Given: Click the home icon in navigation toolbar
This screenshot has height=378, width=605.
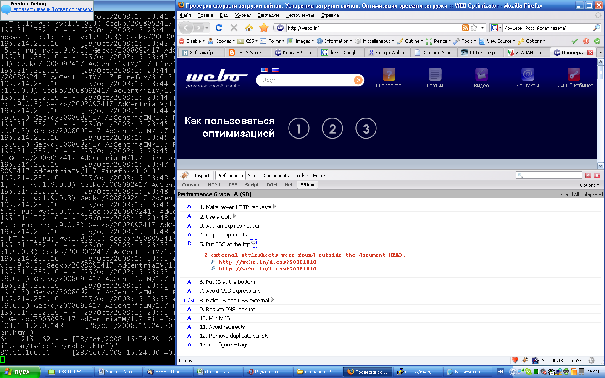Looking at the screenshot, I should (249, 28).
